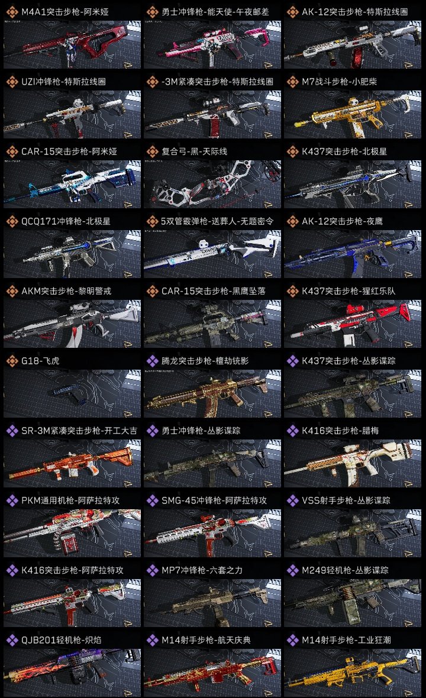This screenshot has width=426, height=698.
Task: Select the AK-12突击步枪-特斯拉线圈 skin preview
Action: pyautogui.click(x=353, y=44)
